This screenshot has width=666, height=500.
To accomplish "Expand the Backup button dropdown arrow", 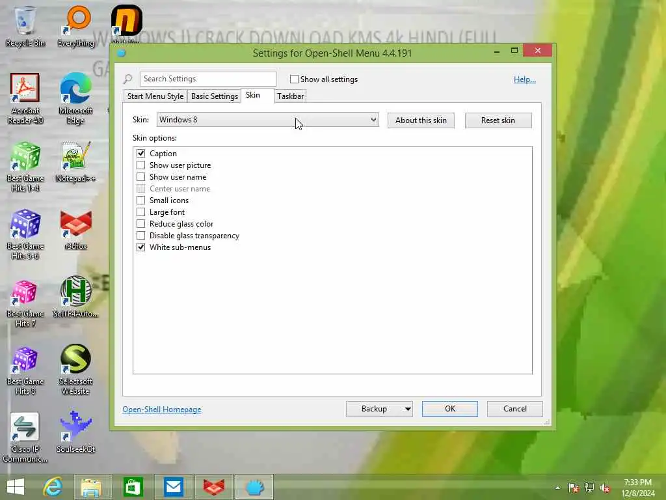I will click(407, 409).
